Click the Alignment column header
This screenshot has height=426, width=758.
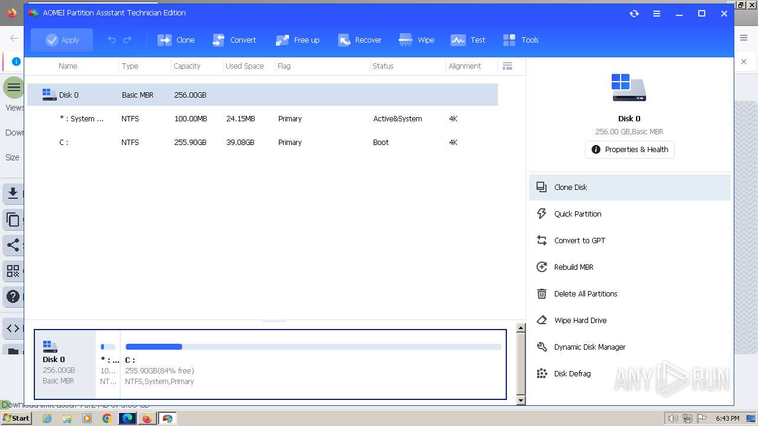pos(465,66)
